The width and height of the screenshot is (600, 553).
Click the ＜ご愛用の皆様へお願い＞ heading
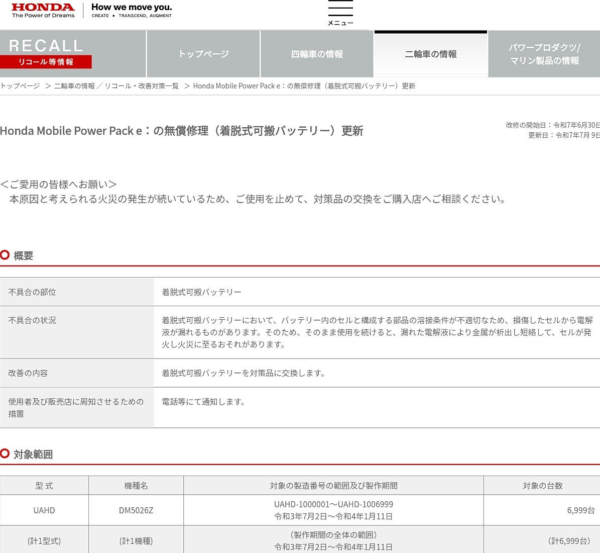[x=59, y=185]
